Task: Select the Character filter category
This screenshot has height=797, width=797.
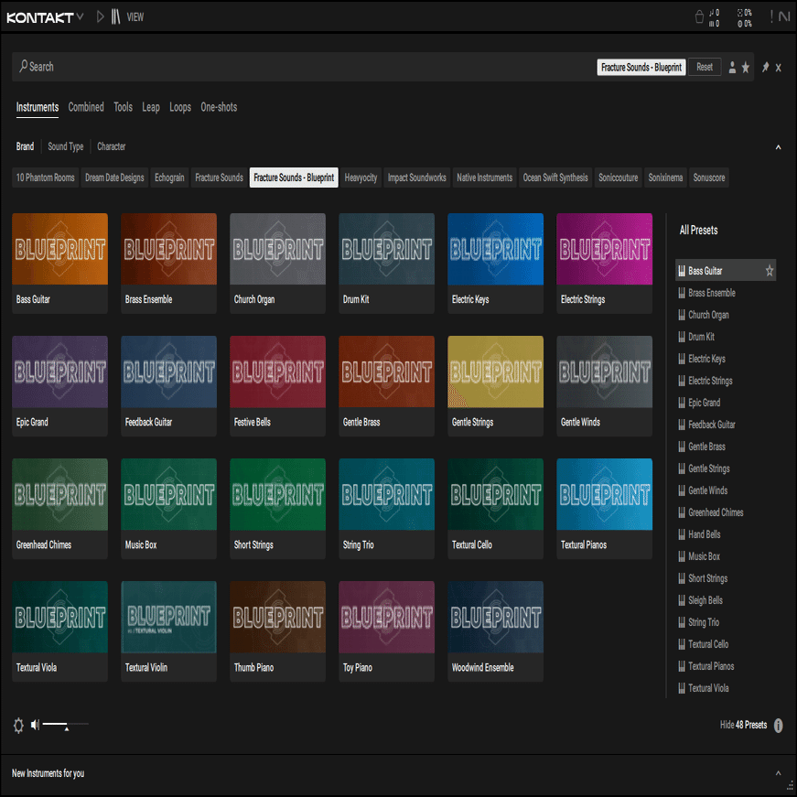Action: [x=112, y=146]
